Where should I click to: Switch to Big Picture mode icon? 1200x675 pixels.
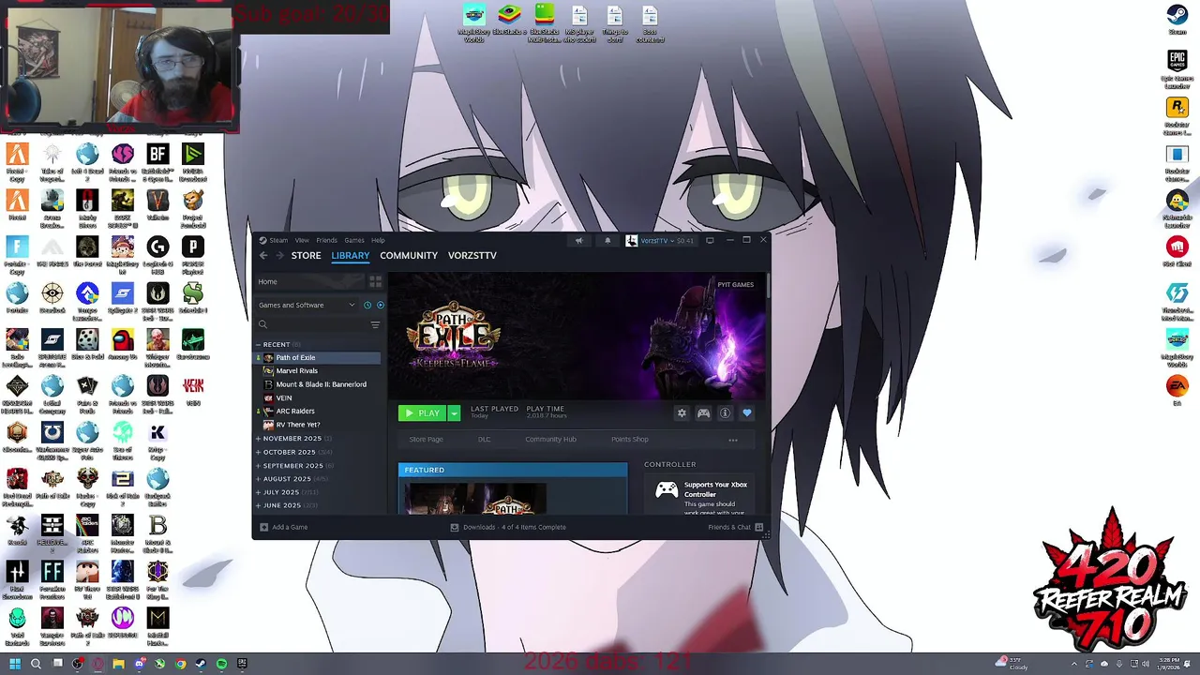pos(710,241)
